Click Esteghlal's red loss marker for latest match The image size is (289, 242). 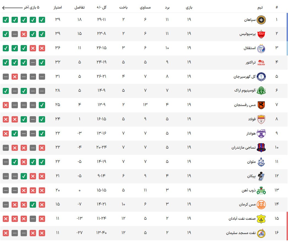[42, 48]
